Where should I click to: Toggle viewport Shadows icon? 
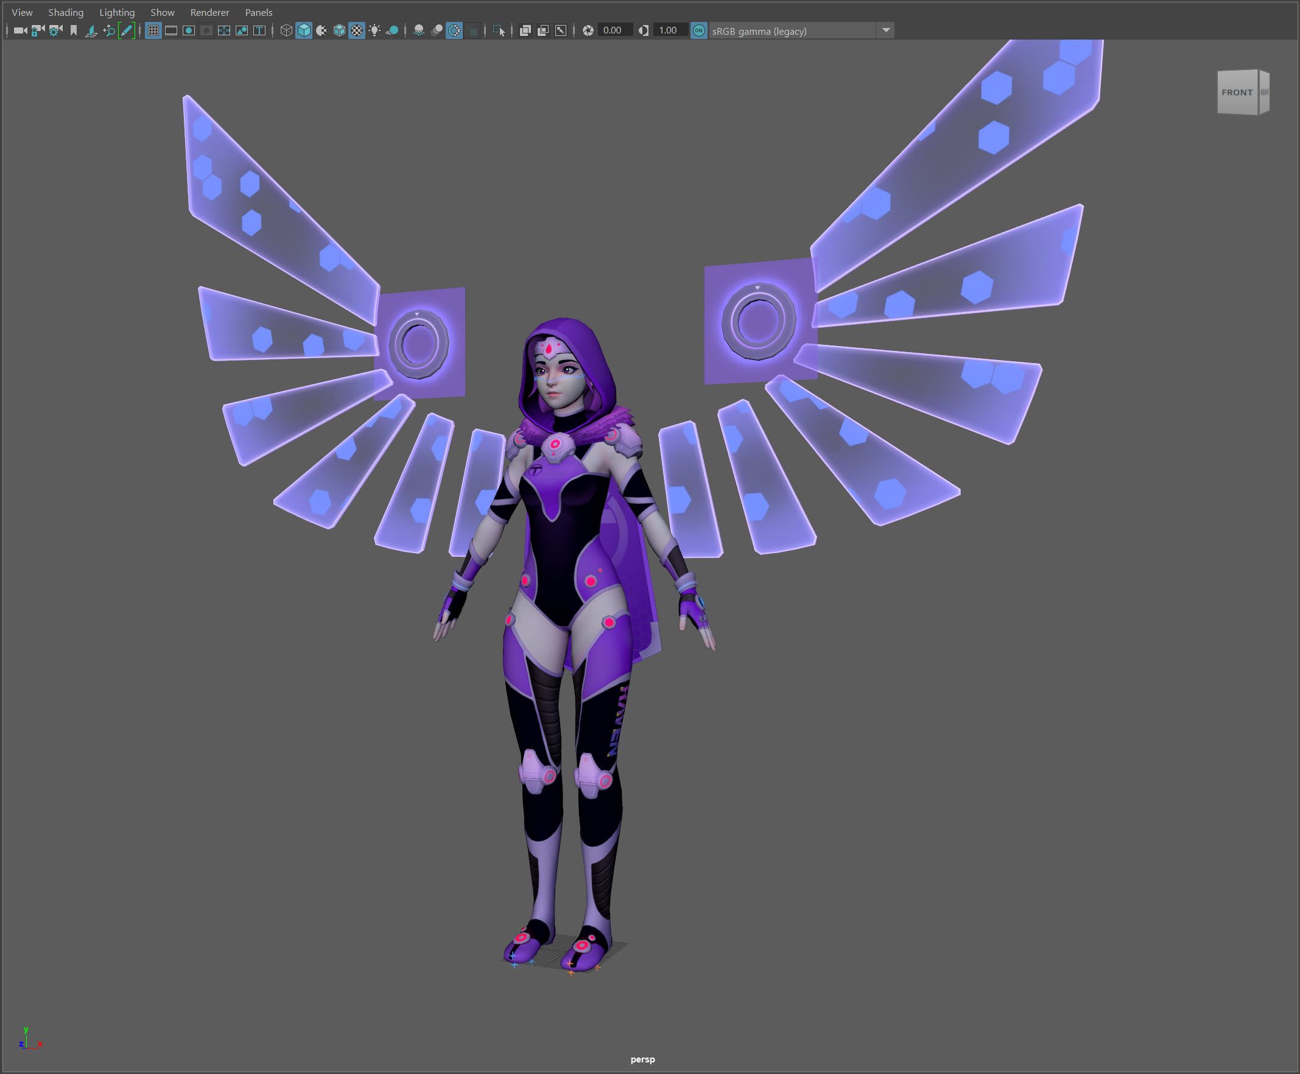[x=392, y=30]
